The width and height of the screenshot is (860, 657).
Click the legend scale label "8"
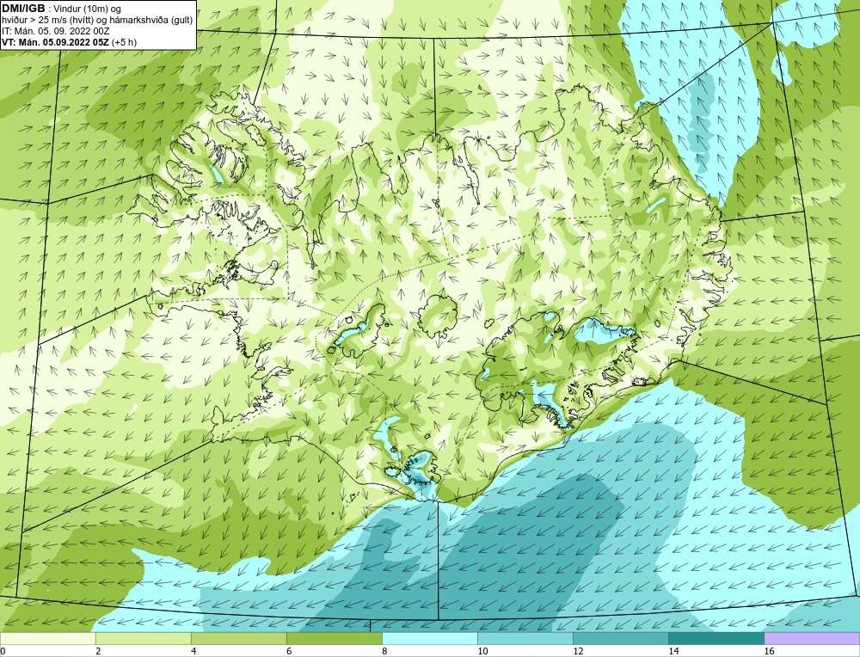point(385,651)
